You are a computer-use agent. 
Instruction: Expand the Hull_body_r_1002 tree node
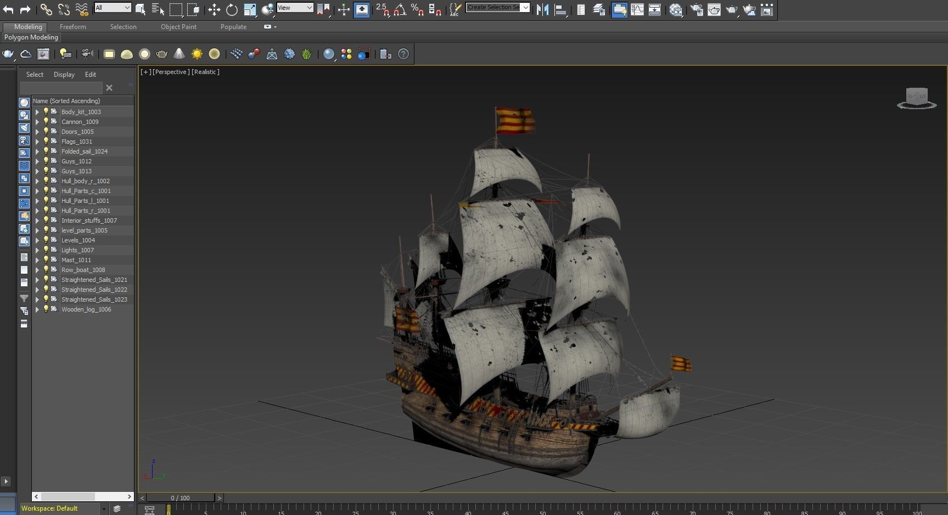point(37,181)
